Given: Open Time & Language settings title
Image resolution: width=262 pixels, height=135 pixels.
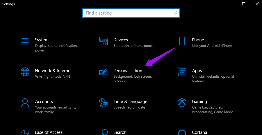Looking at the screenshot, I should 130,102.
